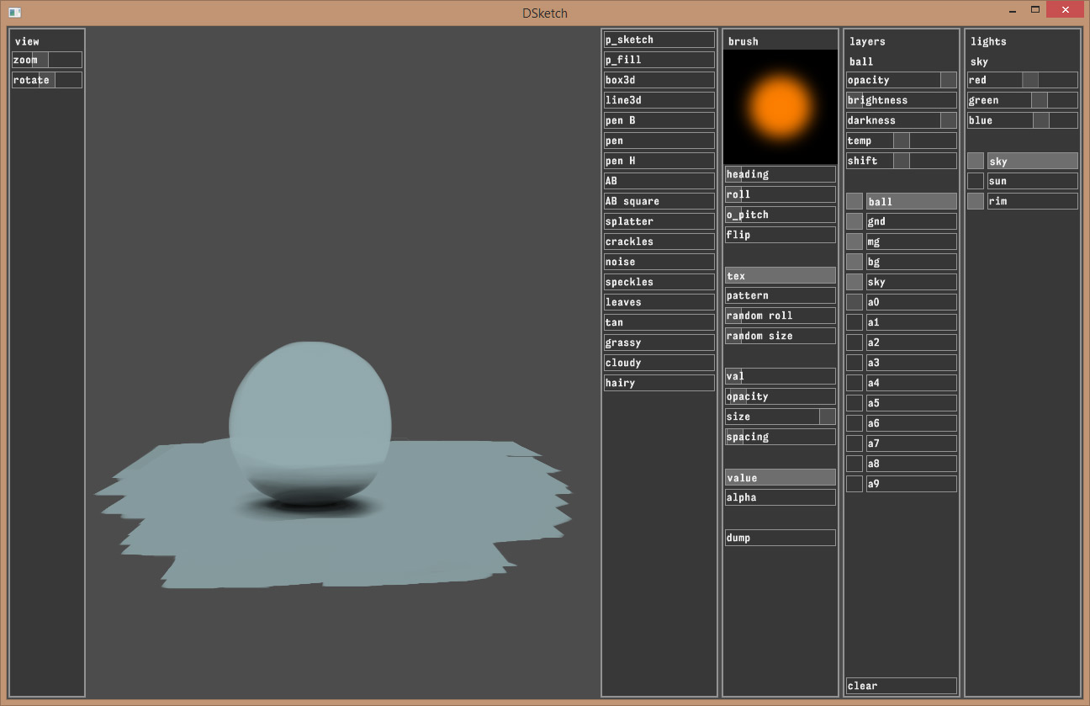Enable the sun light checkbox
Image resolution: width=1090 pixels, height=706 pixels.
coord(975,181)
